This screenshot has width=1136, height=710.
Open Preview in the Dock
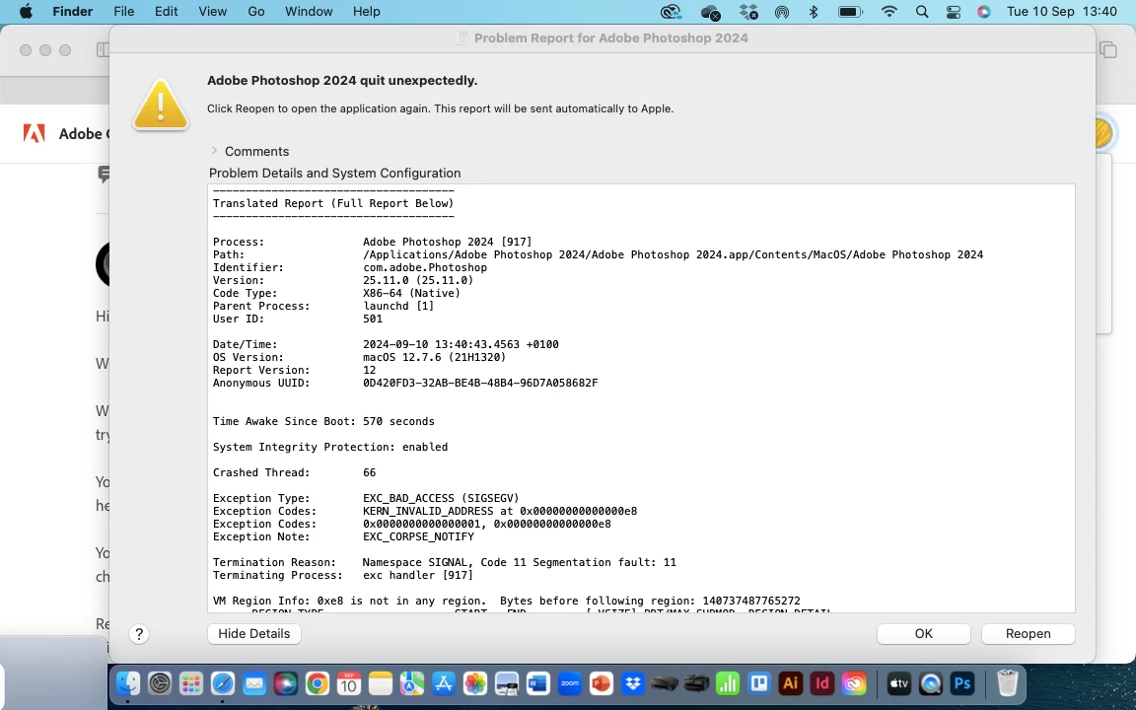(x=507, y=683)
